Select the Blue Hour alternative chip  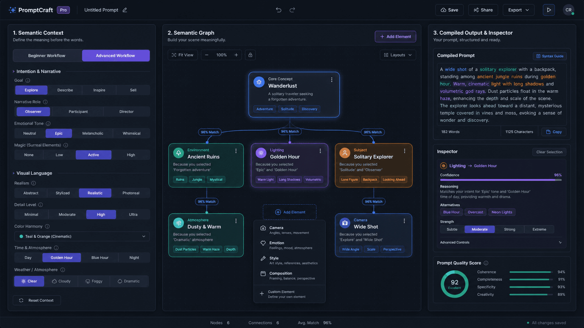[x=451, y=212]
